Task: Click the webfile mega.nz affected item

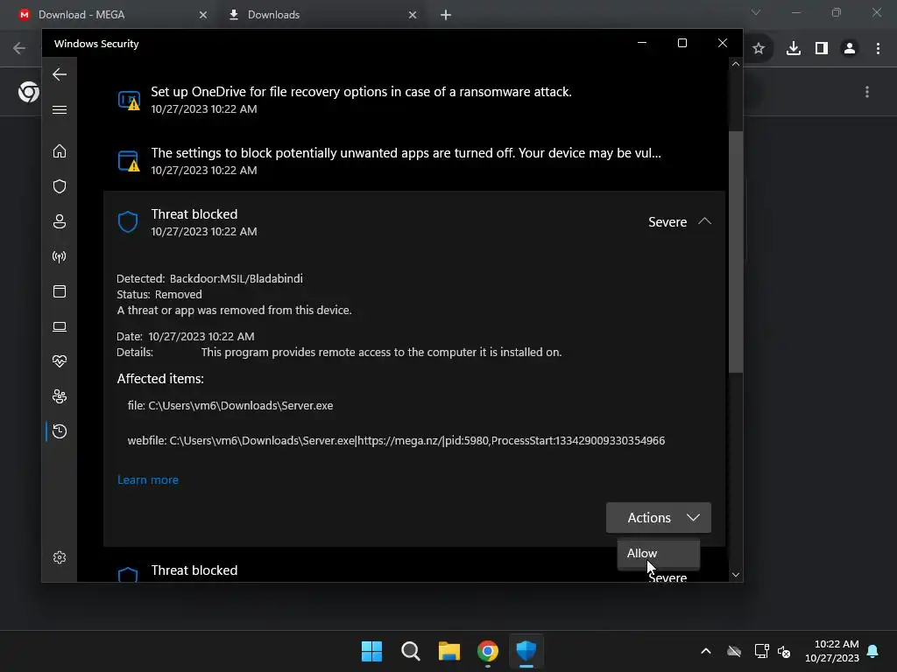Action: 396,441
